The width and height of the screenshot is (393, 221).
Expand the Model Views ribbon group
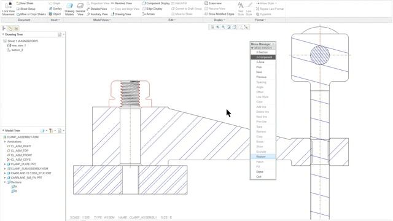pos(102,20)
